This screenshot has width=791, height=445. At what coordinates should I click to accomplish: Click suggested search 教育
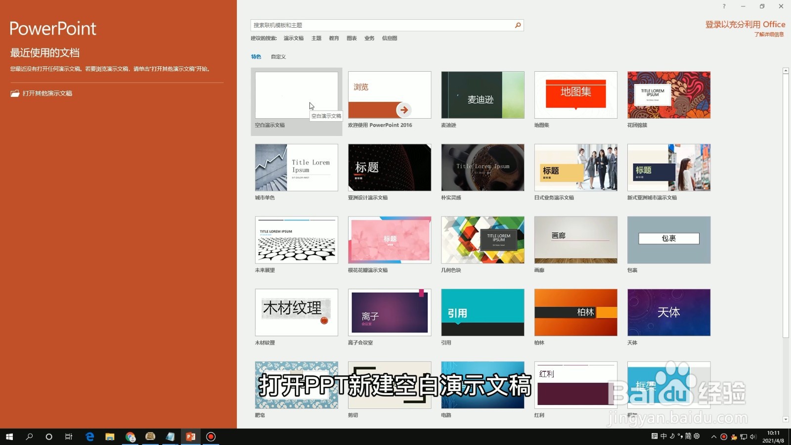point(334,38)
